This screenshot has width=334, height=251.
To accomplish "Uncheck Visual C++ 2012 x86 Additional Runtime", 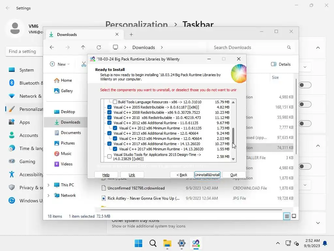I will [x=110, y=123].
